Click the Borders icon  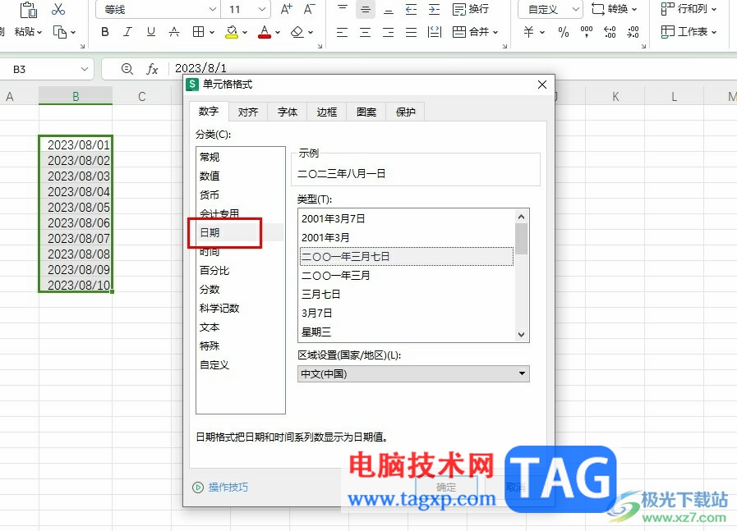(198, 32)
